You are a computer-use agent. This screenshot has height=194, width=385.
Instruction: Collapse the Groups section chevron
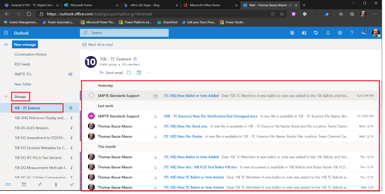6,97
